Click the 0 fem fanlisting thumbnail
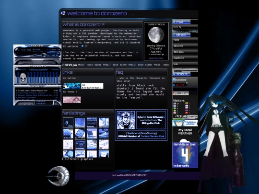The height and width of the screenshot is (194, 259). (68, 123)
